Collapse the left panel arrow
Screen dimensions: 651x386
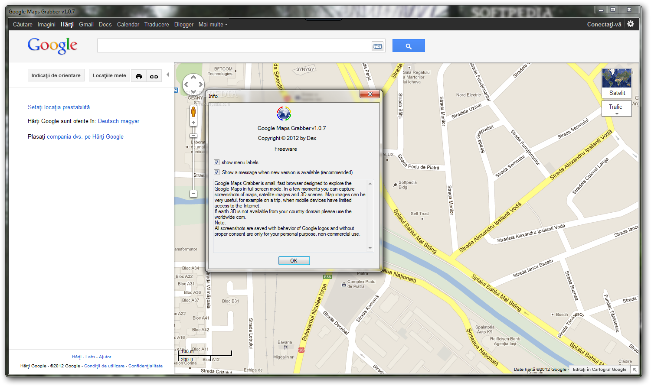[x=168, y=75]
